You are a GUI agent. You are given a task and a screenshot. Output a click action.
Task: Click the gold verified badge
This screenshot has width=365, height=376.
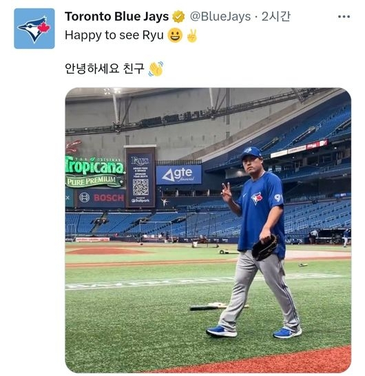(x=178, y=17)
